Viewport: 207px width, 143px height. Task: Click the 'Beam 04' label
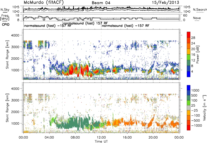(101, 3)
